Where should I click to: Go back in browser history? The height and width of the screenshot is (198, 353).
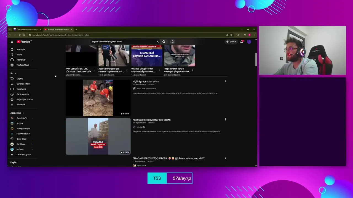pos(10,35)
